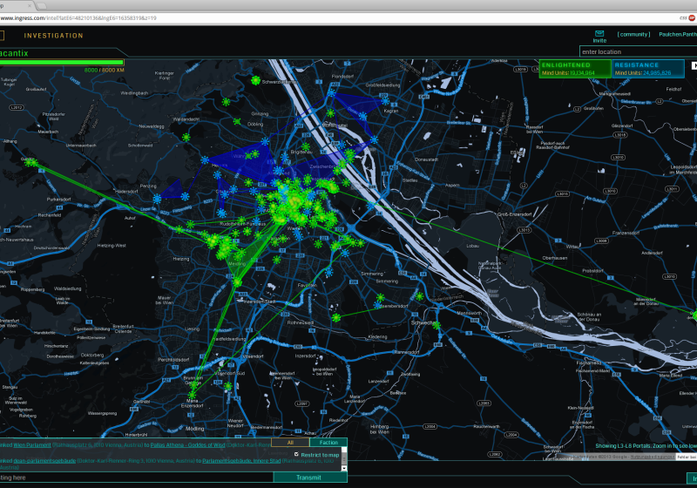Click the down arrow of chat scrollbar
697x488 pixels.
pyautogui.click(x=344, y=468)
